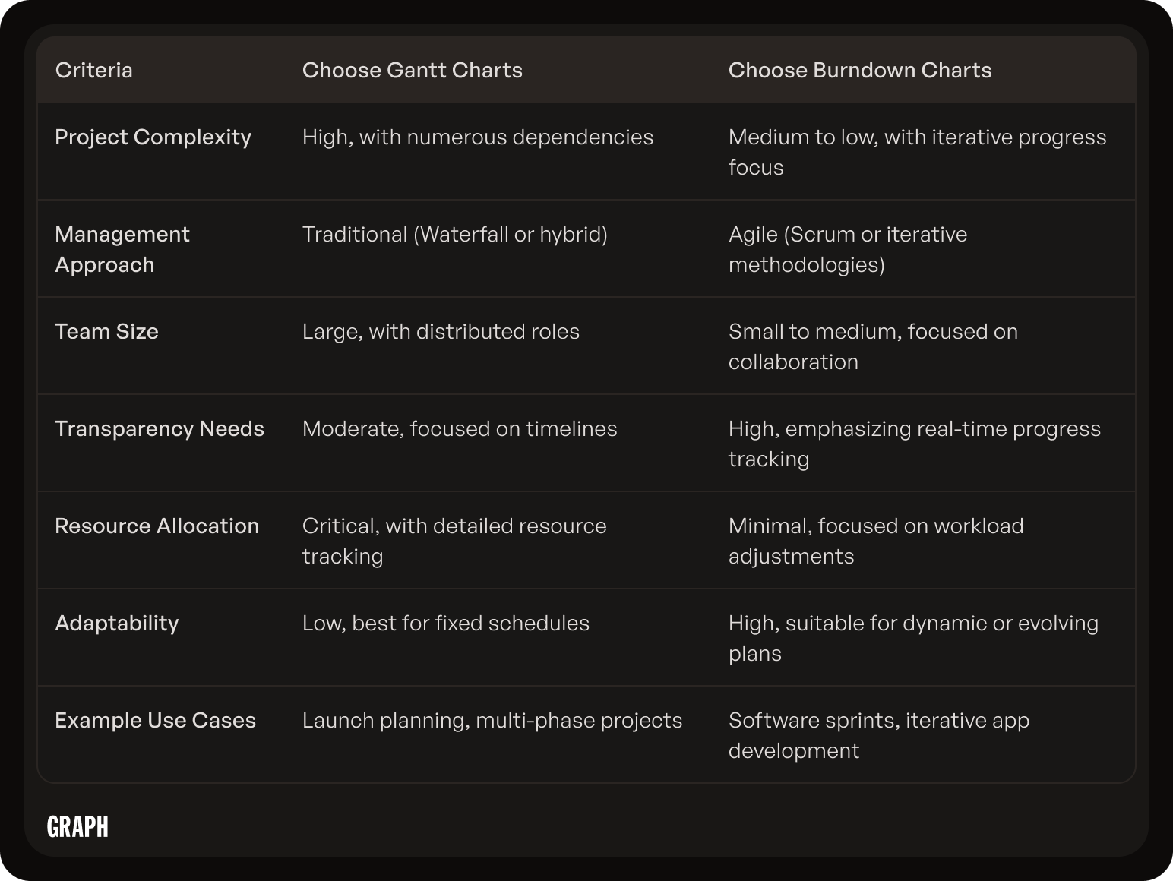Click the Choose Burndown Charts header

click(860, 70)
